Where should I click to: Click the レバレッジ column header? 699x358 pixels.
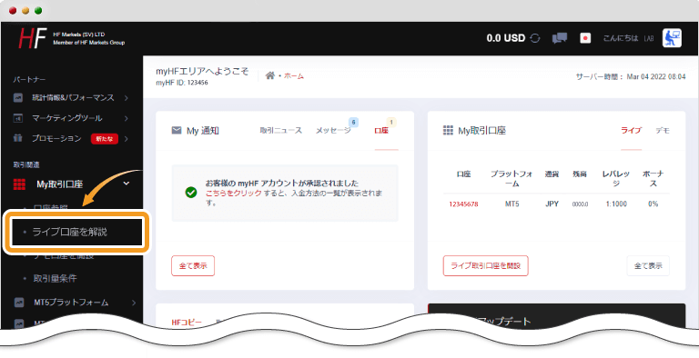[x=616, y=179]
